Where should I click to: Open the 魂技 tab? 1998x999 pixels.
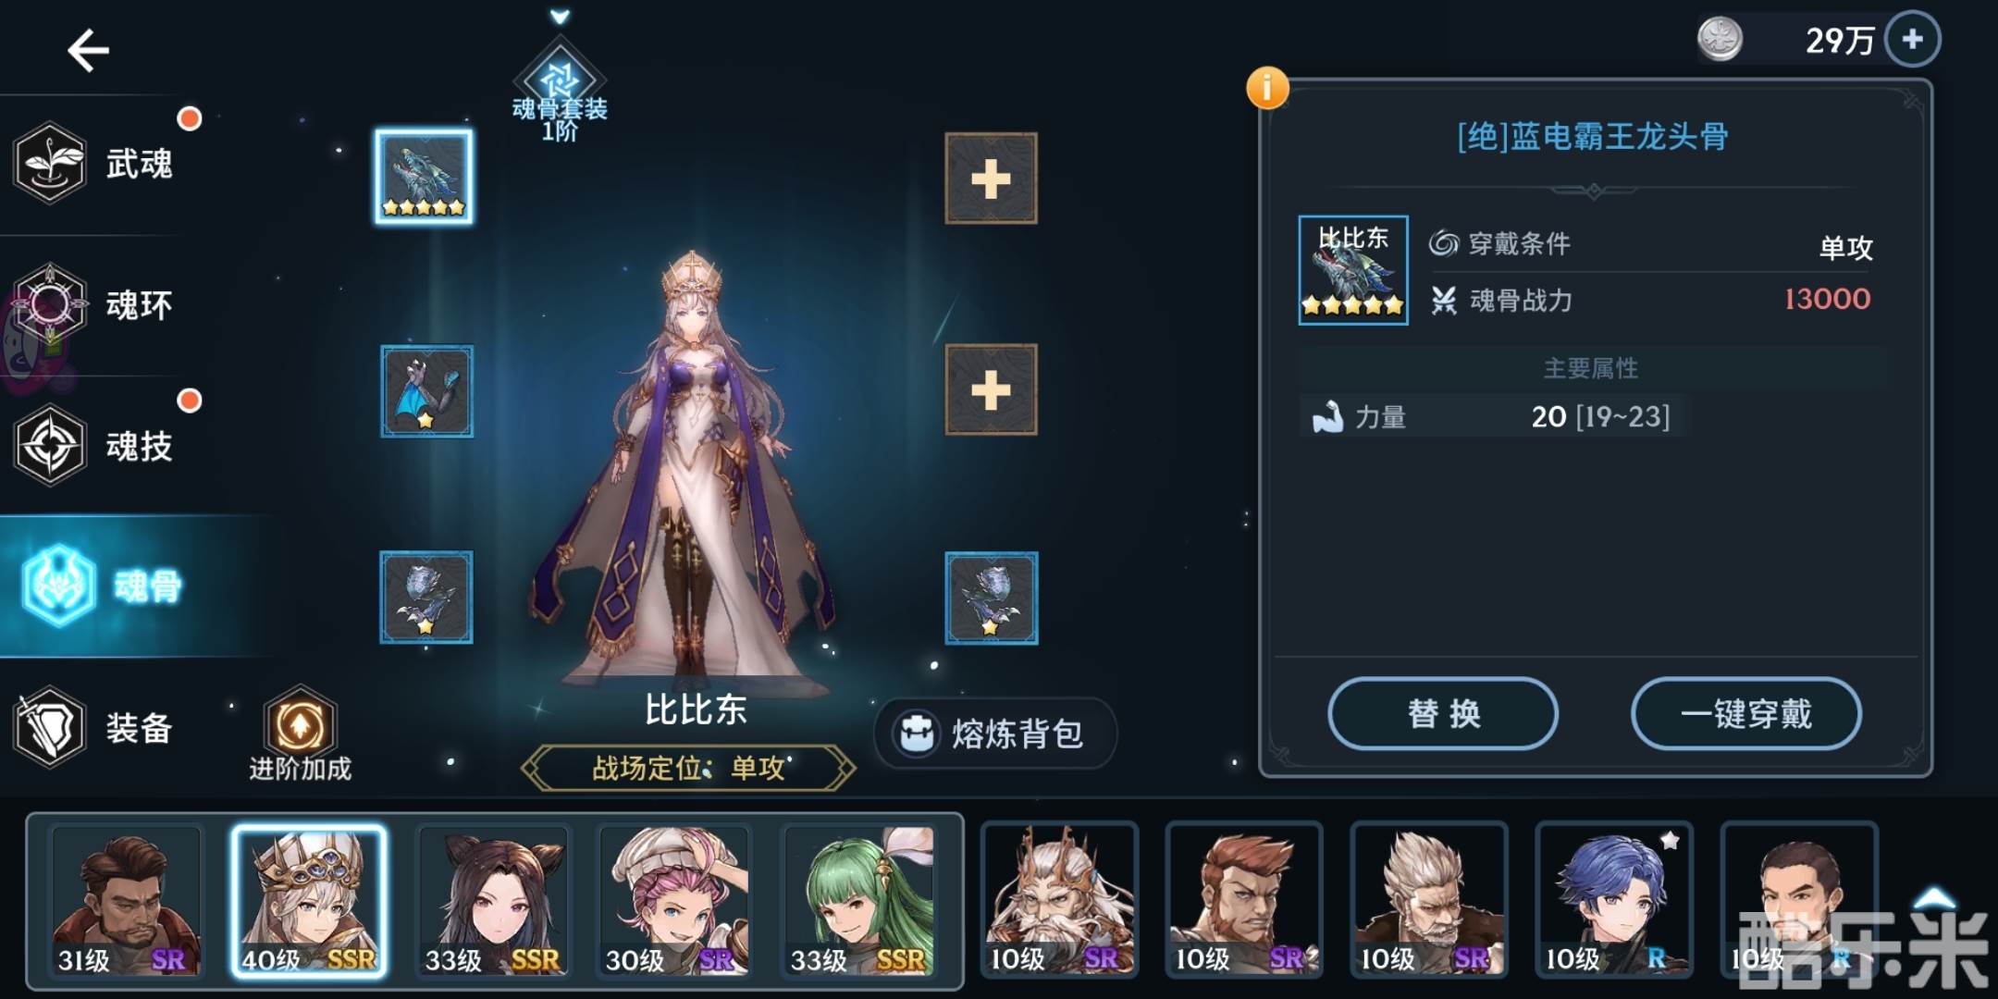pyautogui.click(x=102, y=446)
